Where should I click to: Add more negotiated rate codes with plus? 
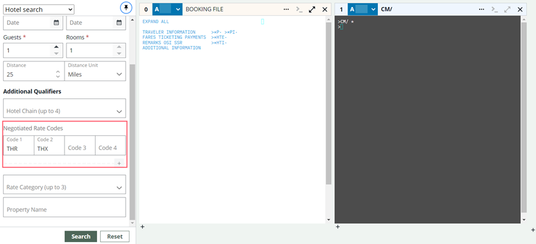click(x=119, y=164)
